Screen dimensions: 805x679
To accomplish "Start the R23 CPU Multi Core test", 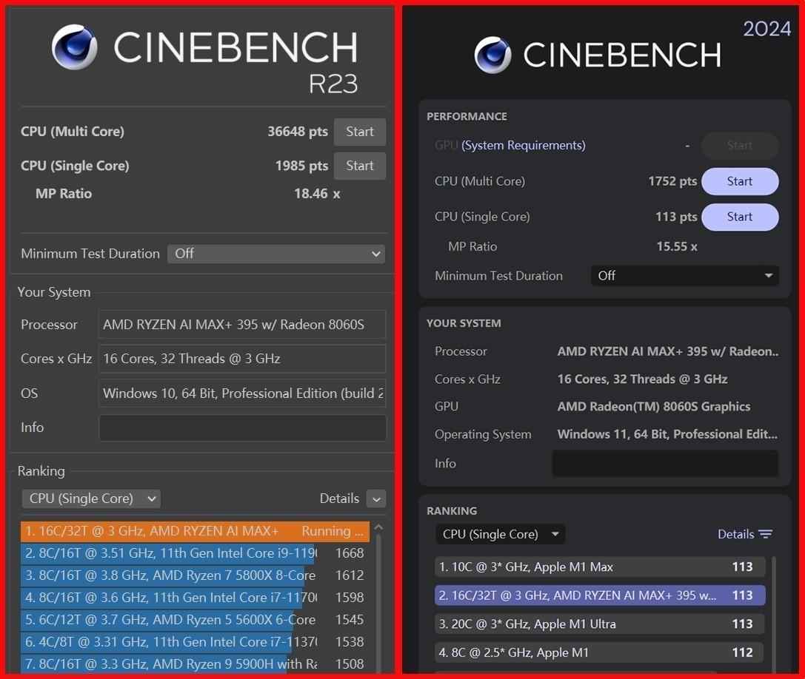I will coord(360,132).
